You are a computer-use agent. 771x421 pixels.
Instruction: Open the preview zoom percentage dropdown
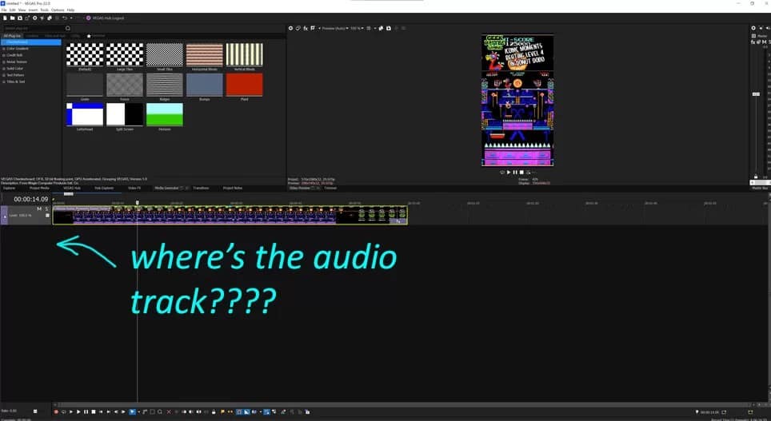click(x=357, y=29)
